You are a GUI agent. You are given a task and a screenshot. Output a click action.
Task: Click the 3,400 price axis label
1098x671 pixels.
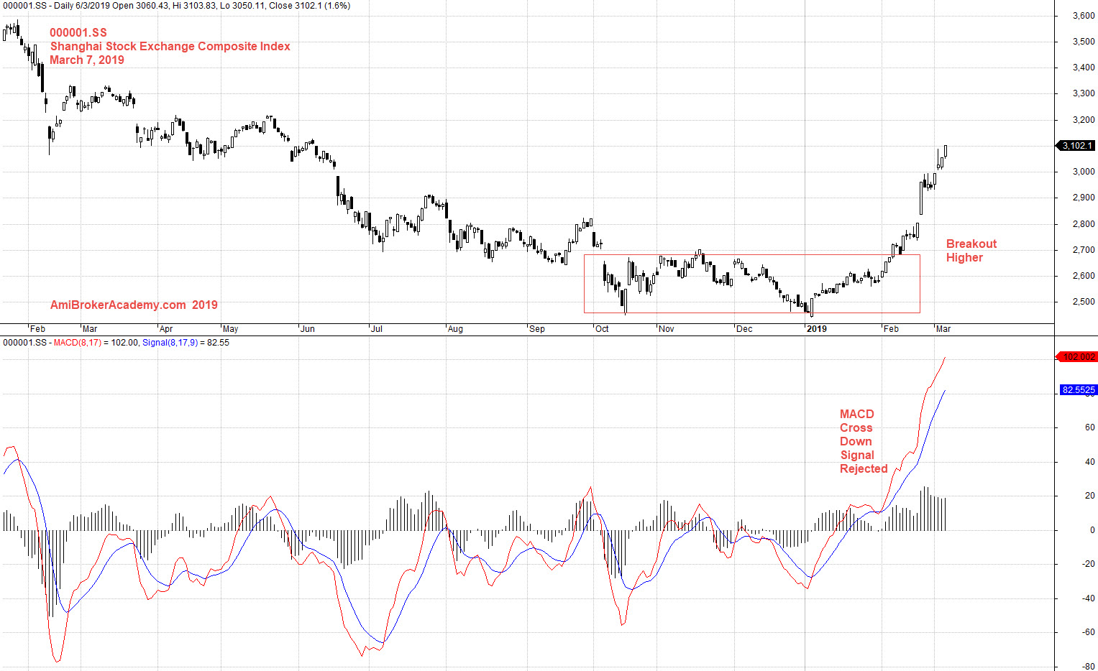[1084, 68]
